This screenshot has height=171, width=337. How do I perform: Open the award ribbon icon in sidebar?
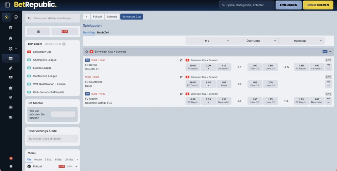[11, 98]
